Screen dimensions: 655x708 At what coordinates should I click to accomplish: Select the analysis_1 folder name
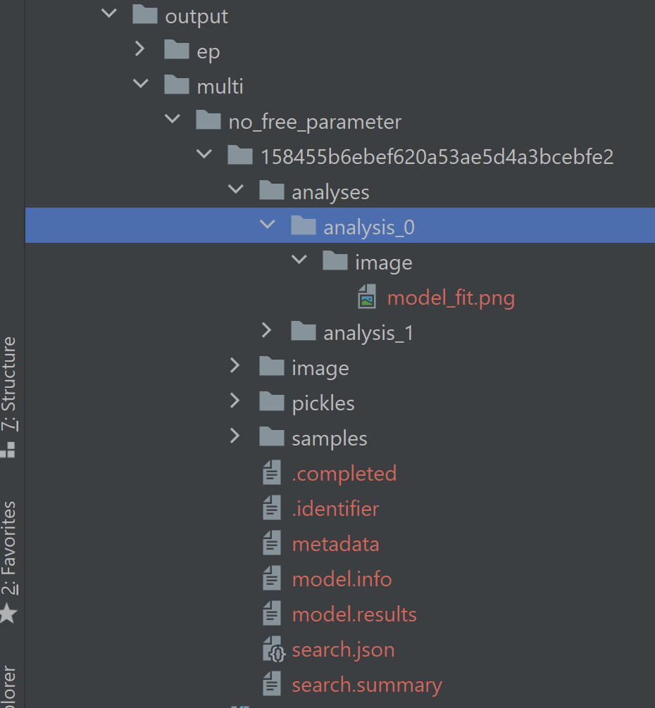(368, 333)
